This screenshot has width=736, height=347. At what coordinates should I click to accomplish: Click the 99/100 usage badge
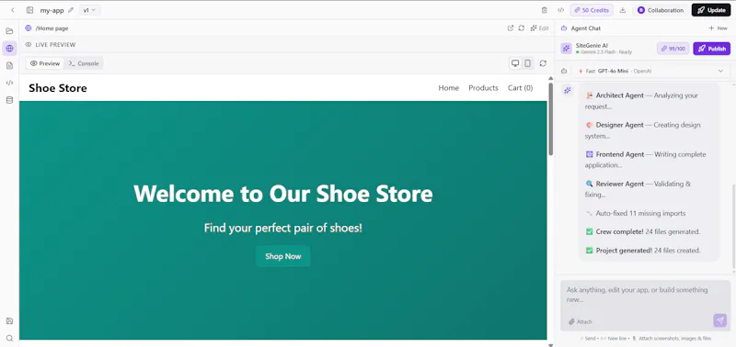point(673,49)
